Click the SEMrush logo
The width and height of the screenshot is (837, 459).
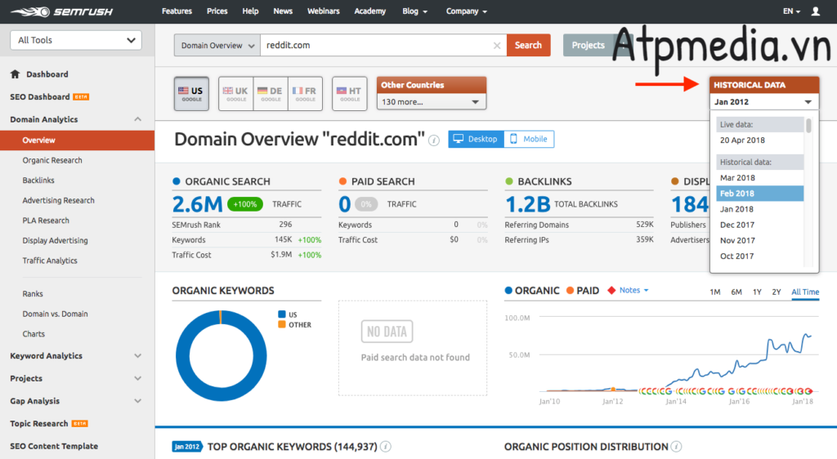[61, 11]
